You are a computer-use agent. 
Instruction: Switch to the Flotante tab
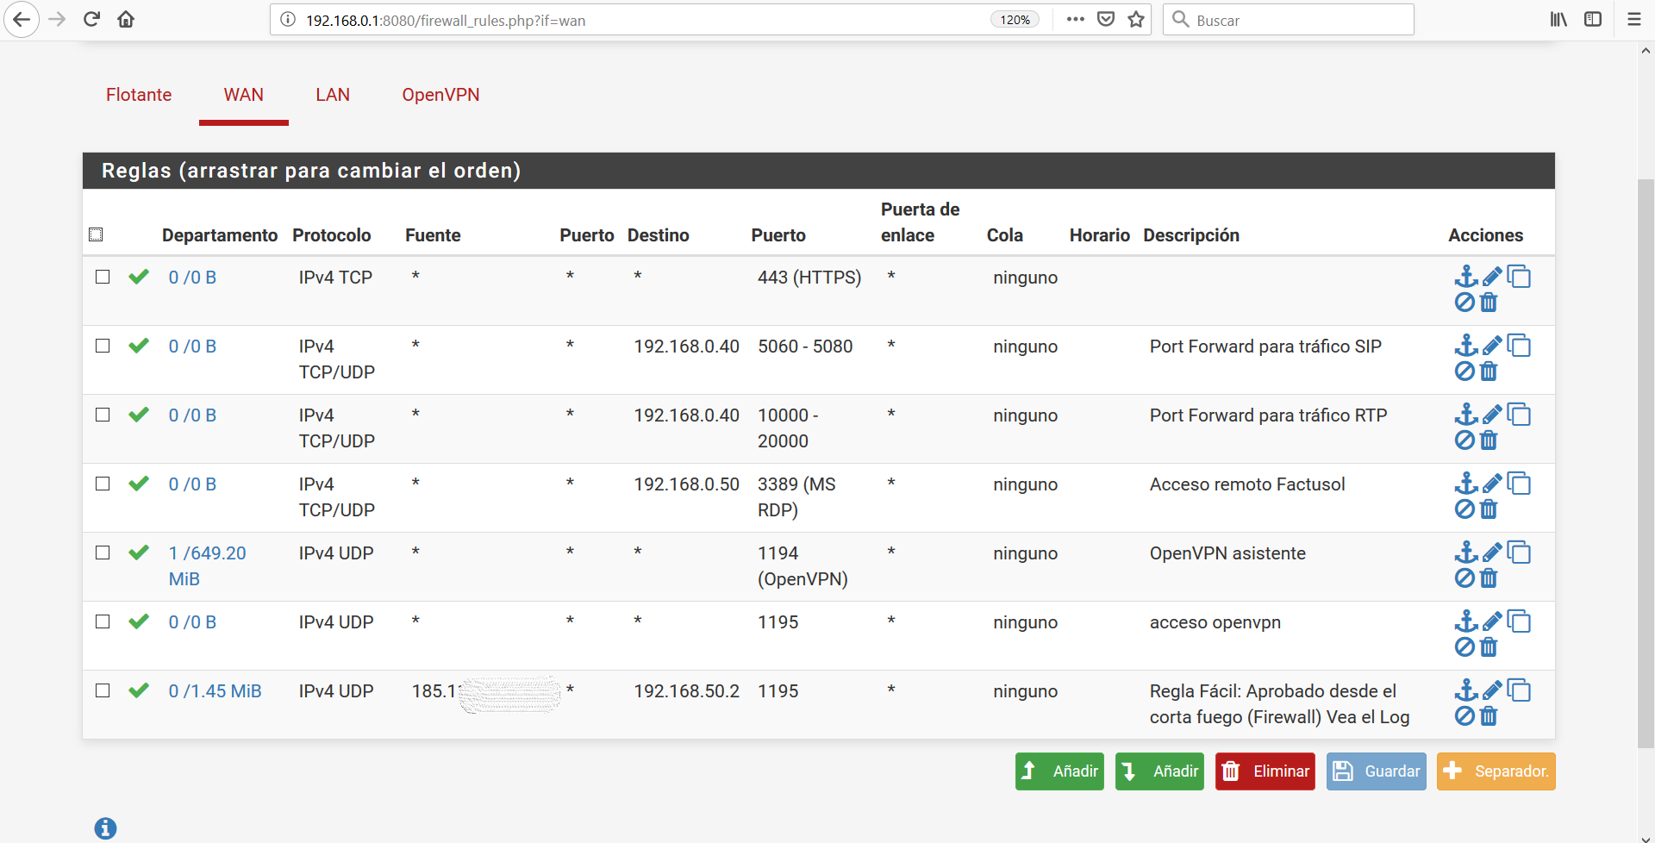(139, 95)
